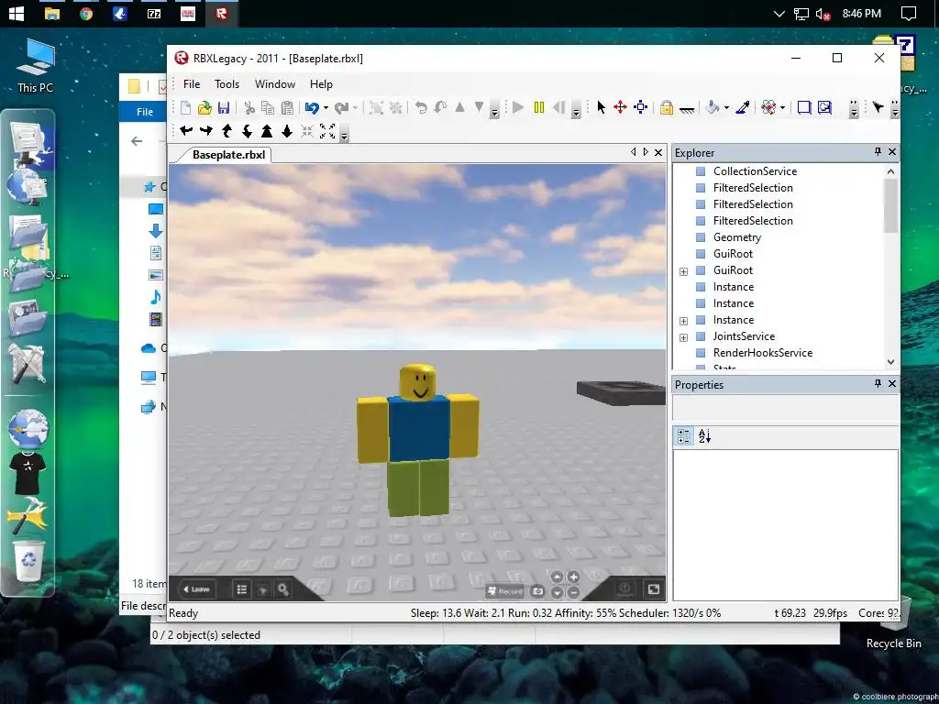This screenshot has width=939, height=704.
Task: Open the Windows Start menu
Action: 17,13
